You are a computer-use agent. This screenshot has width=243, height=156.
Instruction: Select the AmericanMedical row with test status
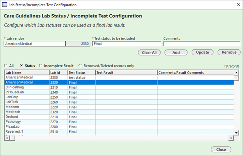click(119, 77)
